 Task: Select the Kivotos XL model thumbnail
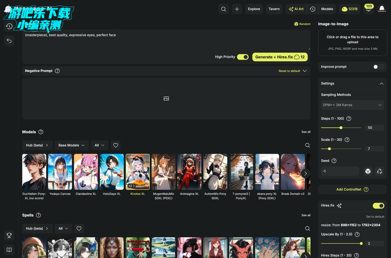point(137,171)
